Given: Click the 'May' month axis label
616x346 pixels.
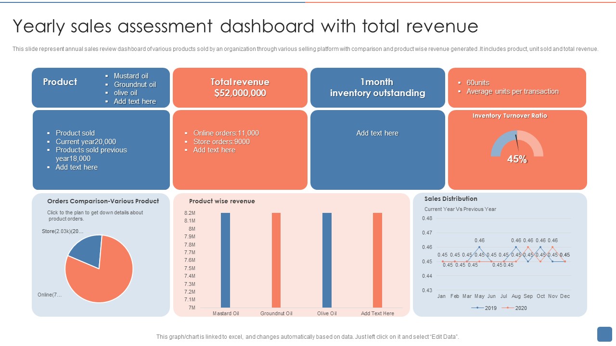Looking at the screenshot, I should tap(479, 296).
